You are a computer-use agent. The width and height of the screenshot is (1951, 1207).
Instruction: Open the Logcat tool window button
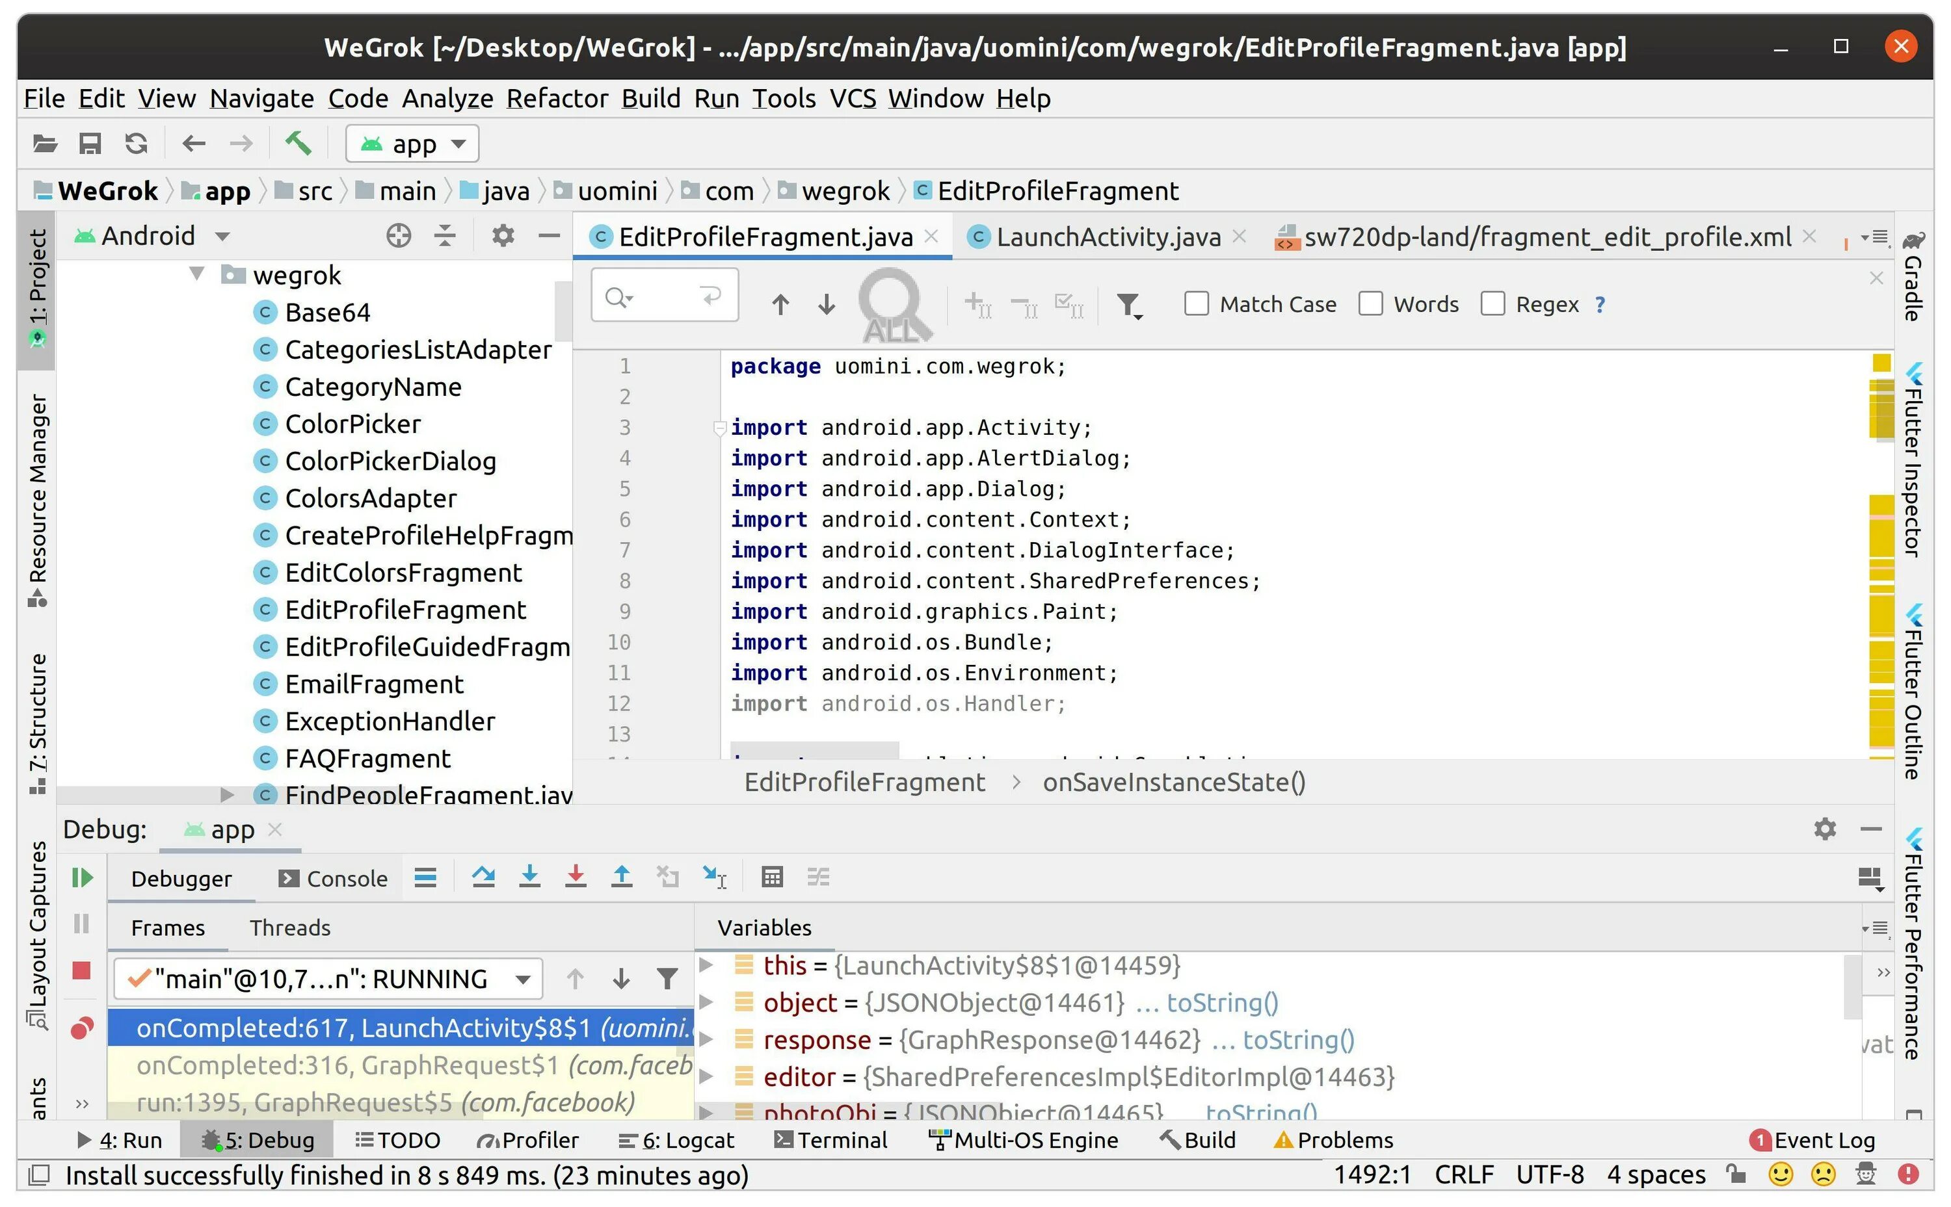tap(677, 1140)
